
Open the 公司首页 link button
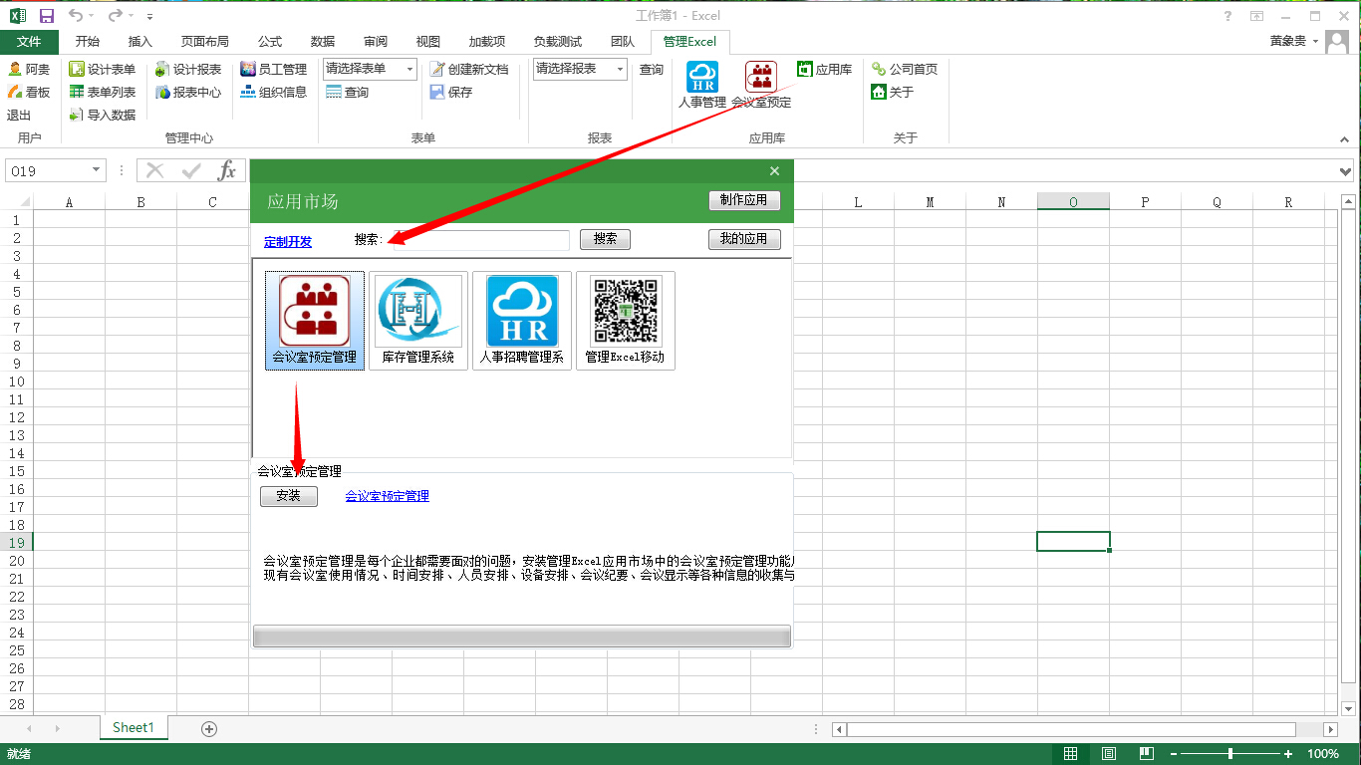click(x=905, y=69)
